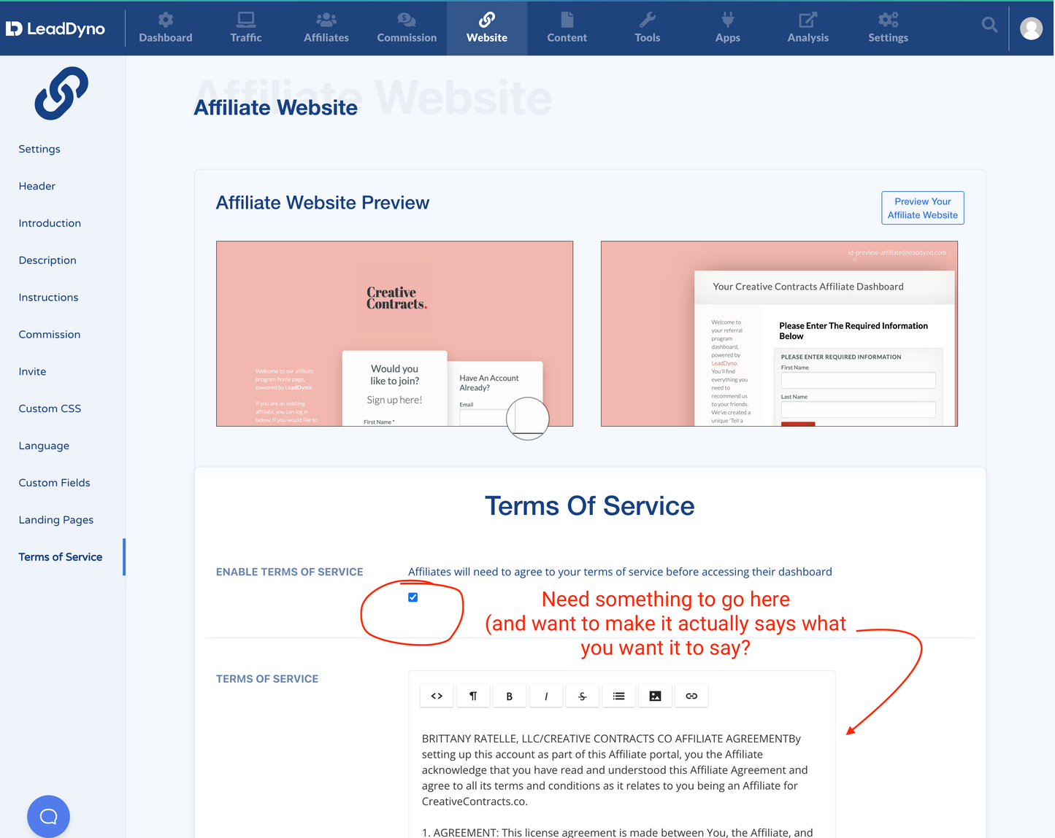Go to Landing Pages in the sidebar
Image resolution: width=1055 pixels, height=838 pixels.
tap(56, 520)
